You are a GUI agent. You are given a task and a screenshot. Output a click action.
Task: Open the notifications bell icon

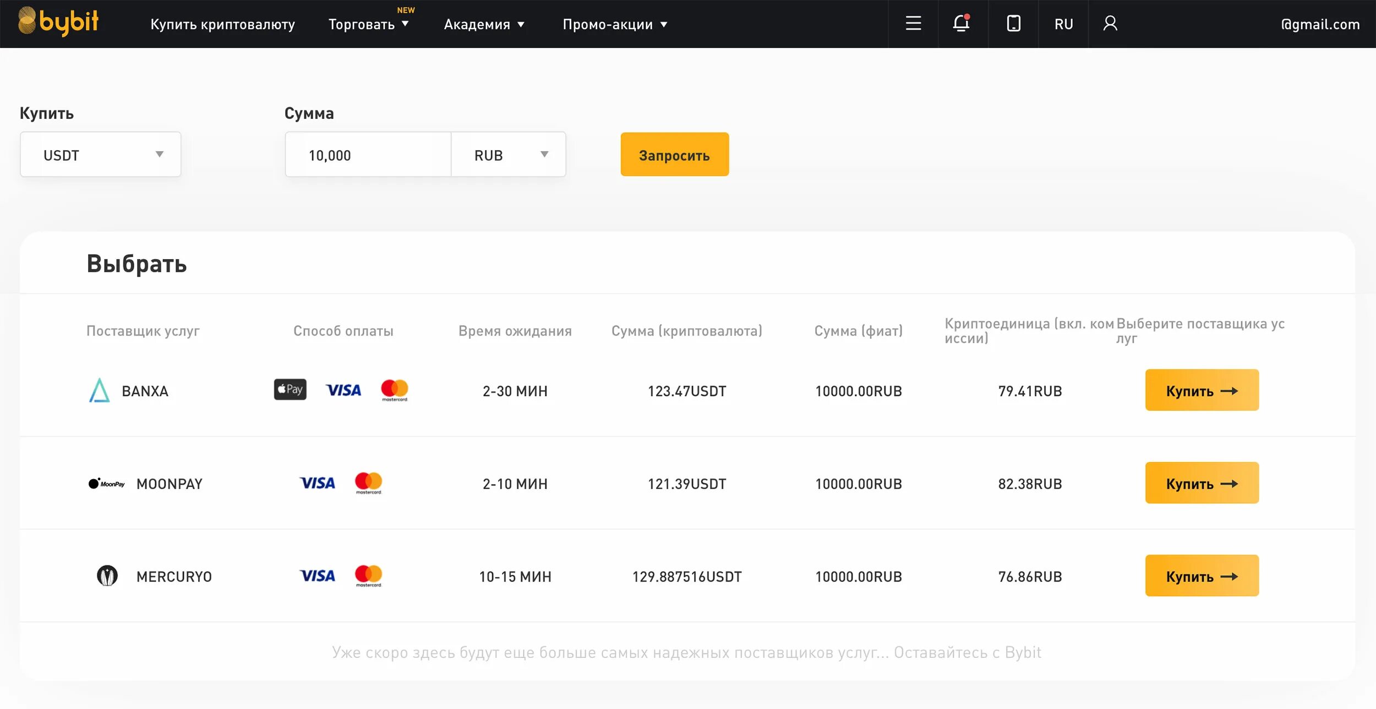[962, 23]
